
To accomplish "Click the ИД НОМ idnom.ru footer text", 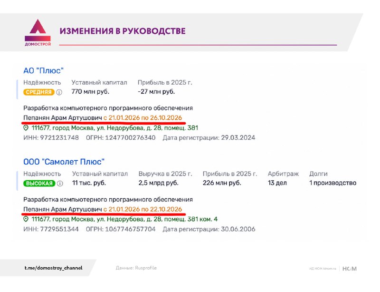I will 323,269.
